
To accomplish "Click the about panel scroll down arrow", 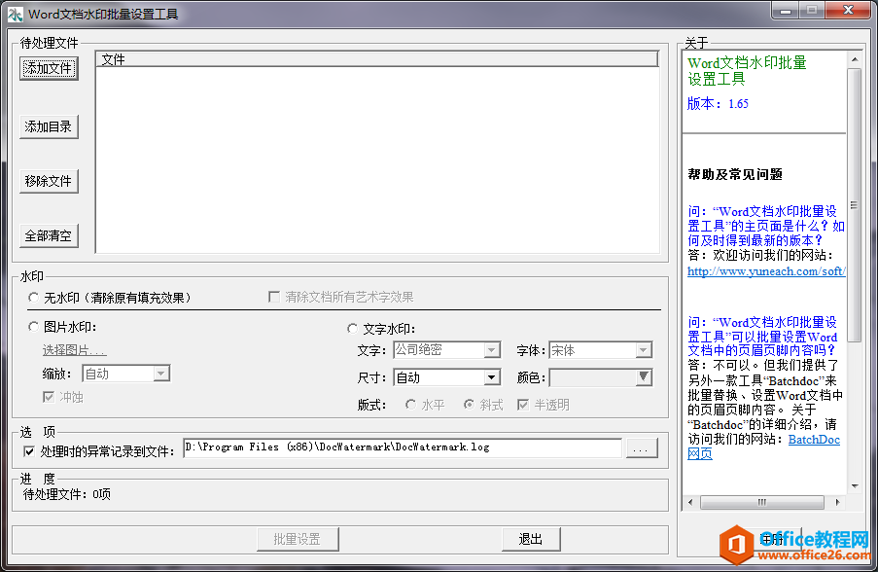I will click(855, 486).
